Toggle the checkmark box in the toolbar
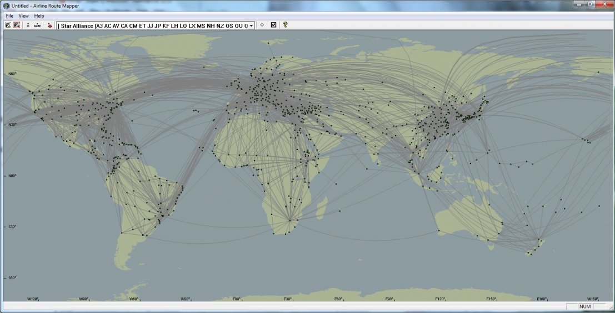Screen dimensions: 615x313 click(x=273, y=25)
